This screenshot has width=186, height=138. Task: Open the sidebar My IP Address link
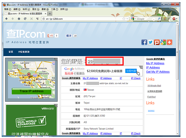coord(155,63)
